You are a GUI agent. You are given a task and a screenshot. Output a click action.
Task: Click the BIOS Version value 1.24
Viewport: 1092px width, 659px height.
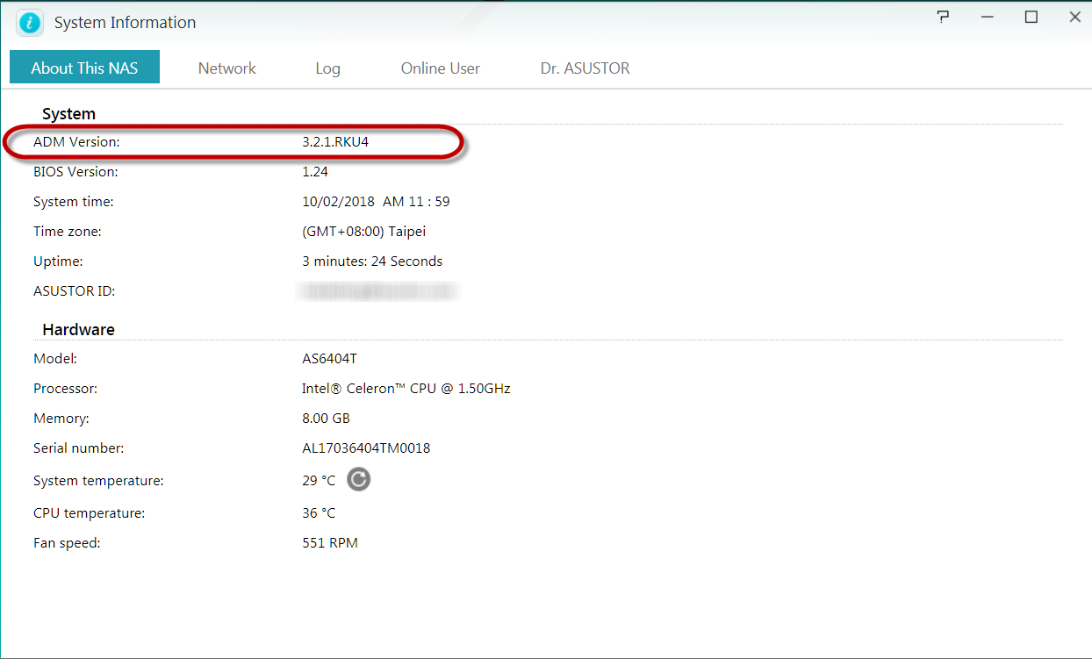tap(315, 172)
